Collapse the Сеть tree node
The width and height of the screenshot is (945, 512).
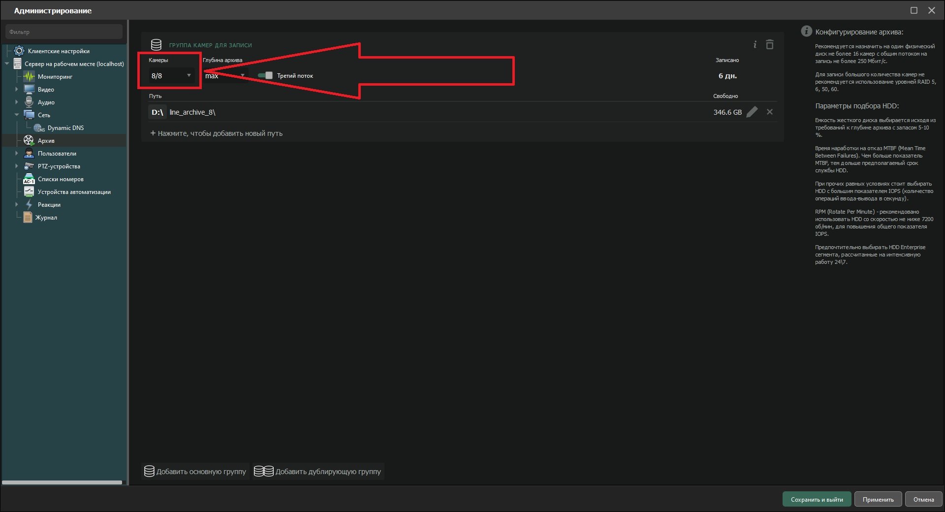16,115
